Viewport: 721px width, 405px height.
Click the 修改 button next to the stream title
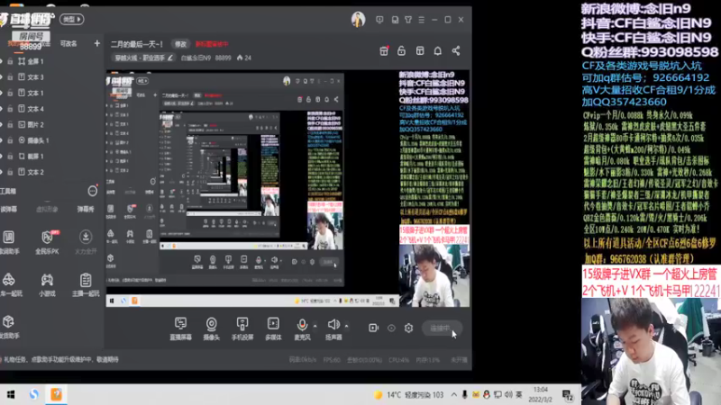pos(181,44)
